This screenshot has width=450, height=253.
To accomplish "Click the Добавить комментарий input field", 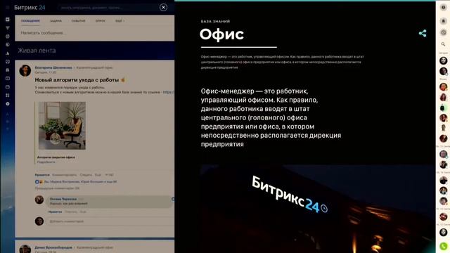I will (x=110, y=221).
